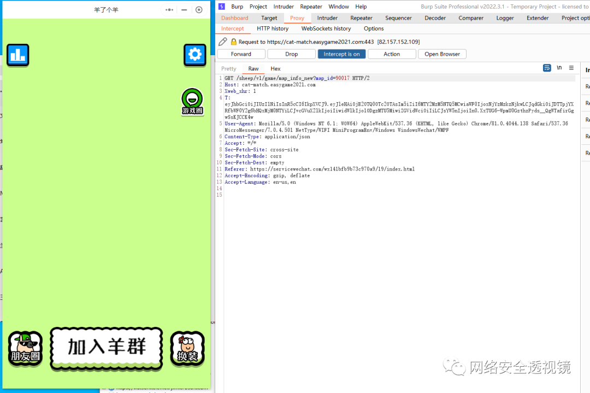Open the proxy Options sub-tab

(x=374, y=28)
